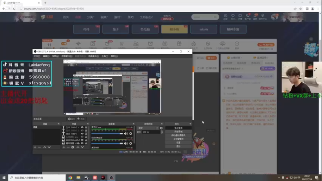
Task: Move selected scene down arrow
Action: click(x=49, y=147)
